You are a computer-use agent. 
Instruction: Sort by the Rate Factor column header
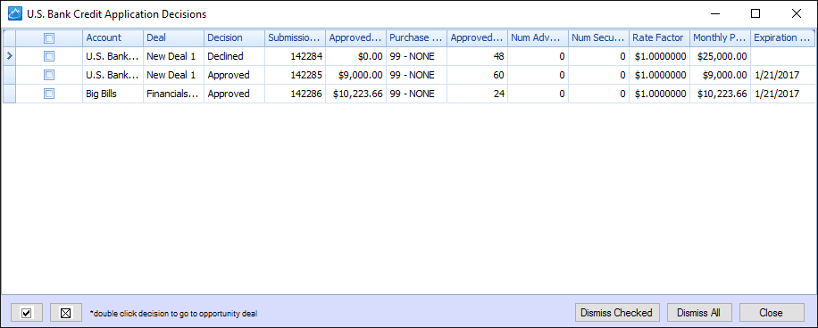click(x=659, y=38)
